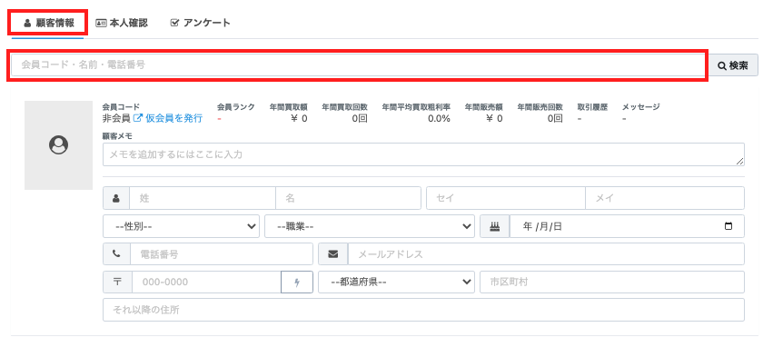Image resolution: width=773 pixels, height=337 pixels.
Task: Click the メッセージ label
Action: point(641,106)
